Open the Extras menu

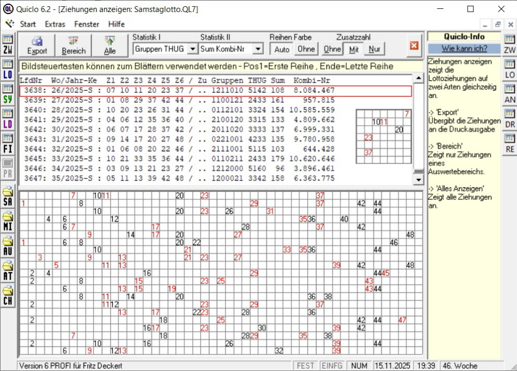click(55, 24)
